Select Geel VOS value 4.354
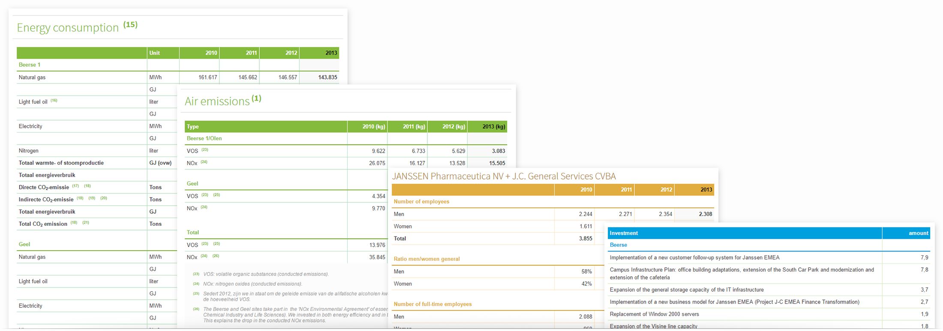The image size is (943, 331). 378,196
